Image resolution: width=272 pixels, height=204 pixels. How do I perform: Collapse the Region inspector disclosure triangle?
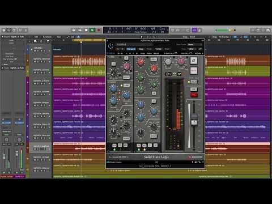[3, 37]
